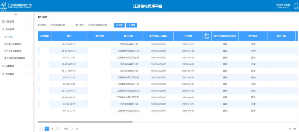The width and height of the screenshot is (299, 132).
Task: Click the 任务管理 calendar icon
Action: pyautogui.click(x=3, y=21)
